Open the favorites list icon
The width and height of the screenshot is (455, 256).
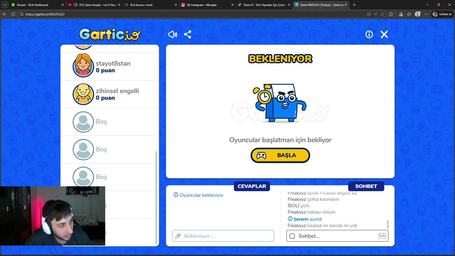click(x=409, y=14)
